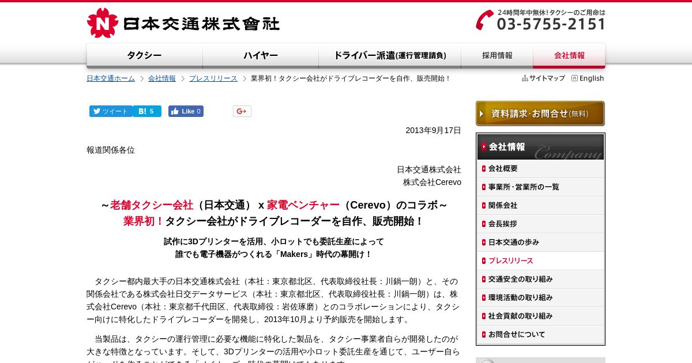Click the 資料請求・お問合せ banner button

540,114
